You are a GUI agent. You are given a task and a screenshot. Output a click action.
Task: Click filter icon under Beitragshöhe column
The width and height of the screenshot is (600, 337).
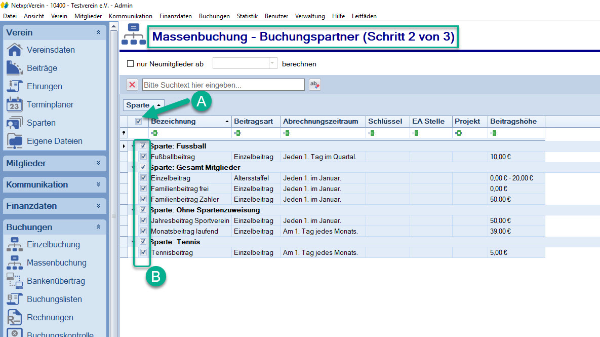point(494,133)
